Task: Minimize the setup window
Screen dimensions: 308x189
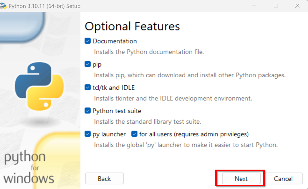Action: [254, 6]
